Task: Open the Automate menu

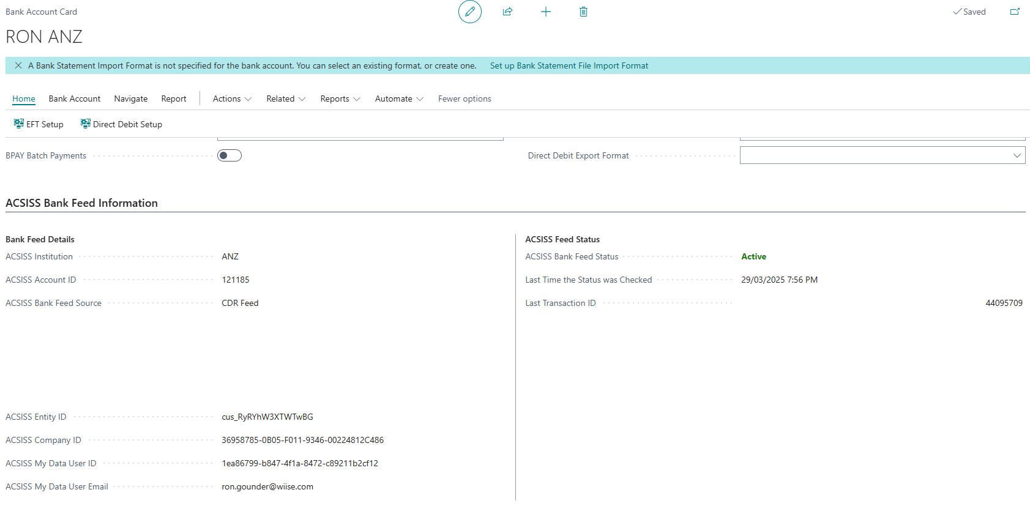Action: point(399,99)
